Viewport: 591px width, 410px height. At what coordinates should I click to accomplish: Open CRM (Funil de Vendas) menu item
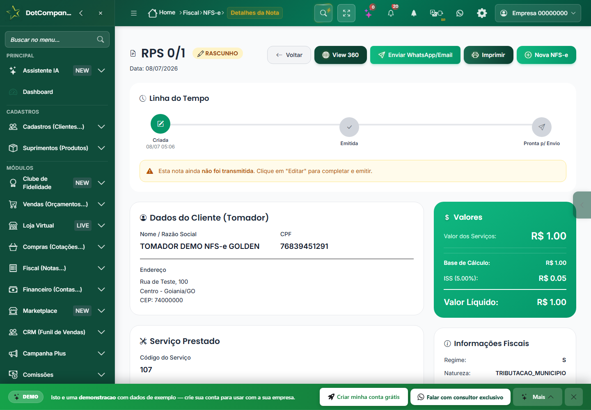[x=57, y=332]
